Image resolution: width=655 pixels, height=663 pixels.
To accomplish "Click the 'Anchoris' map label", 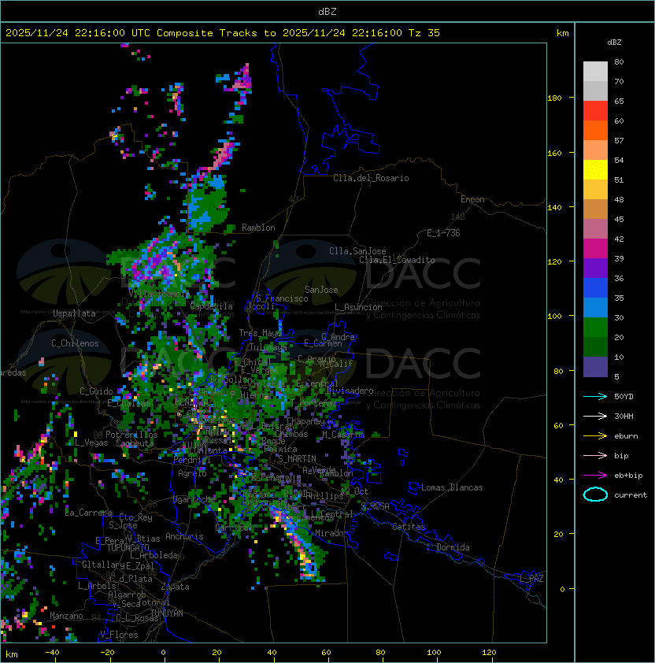I will (x=184, y=536).
